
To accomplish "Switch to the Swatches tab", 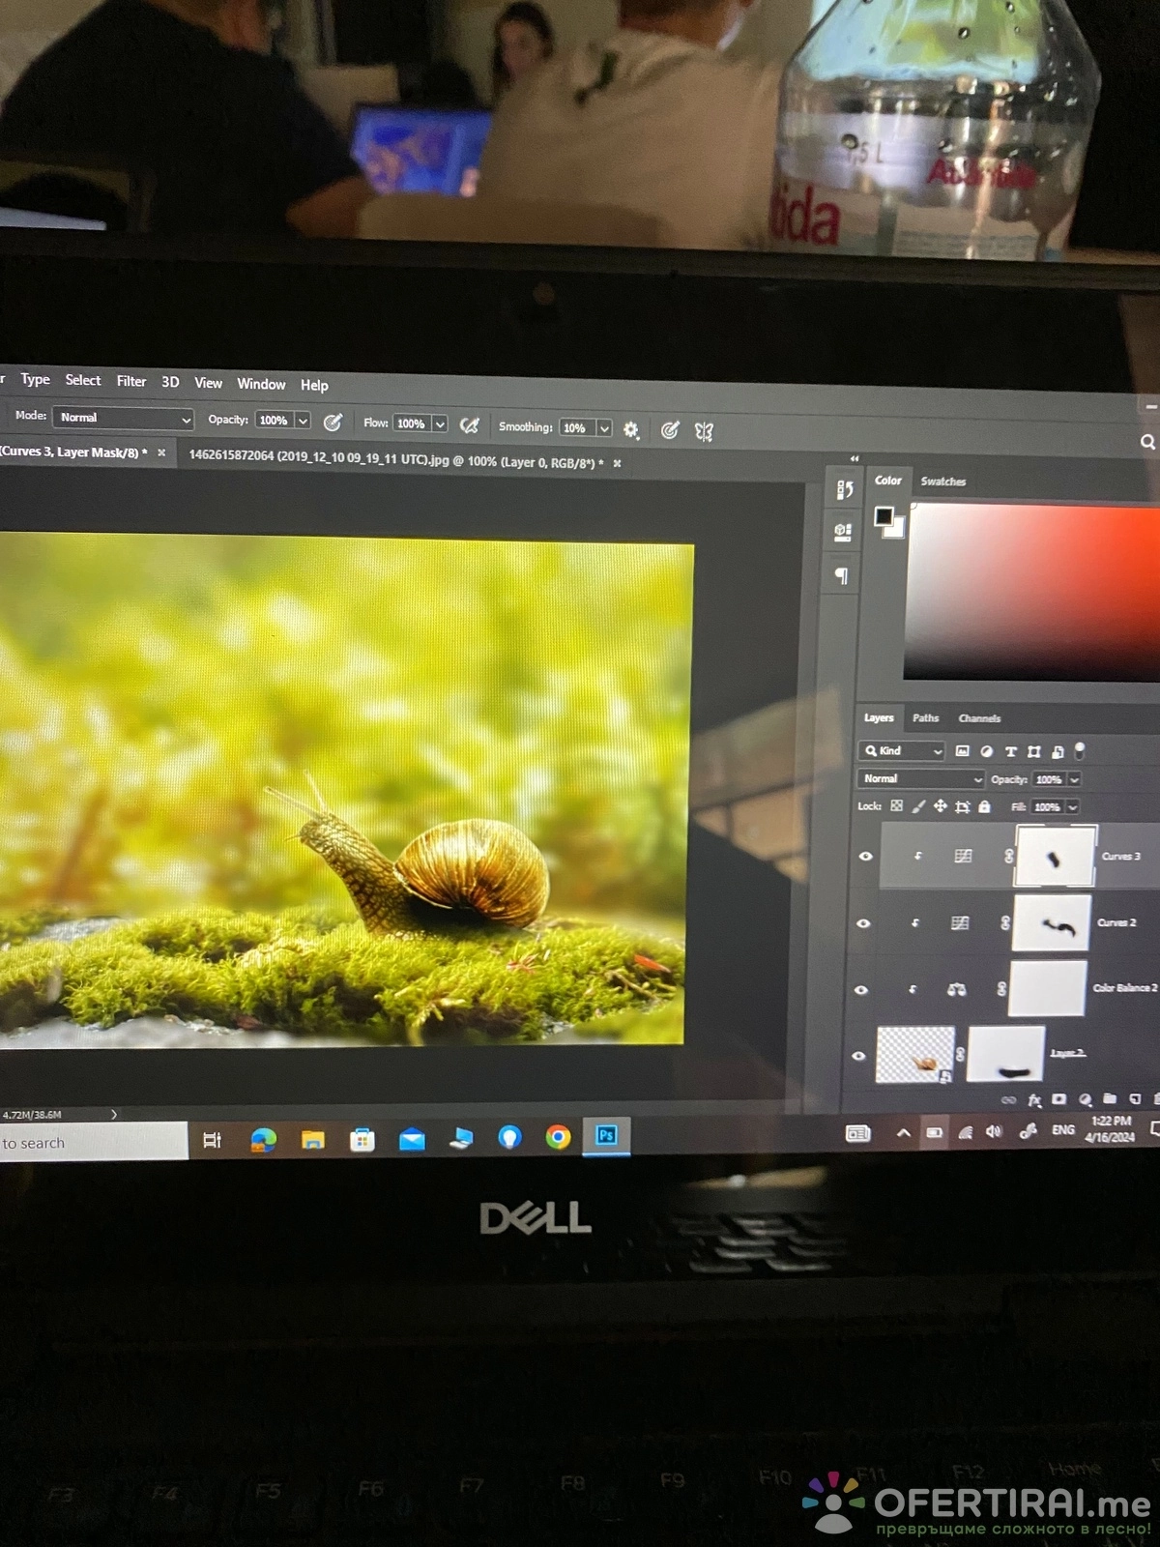I will click(942, 482).
